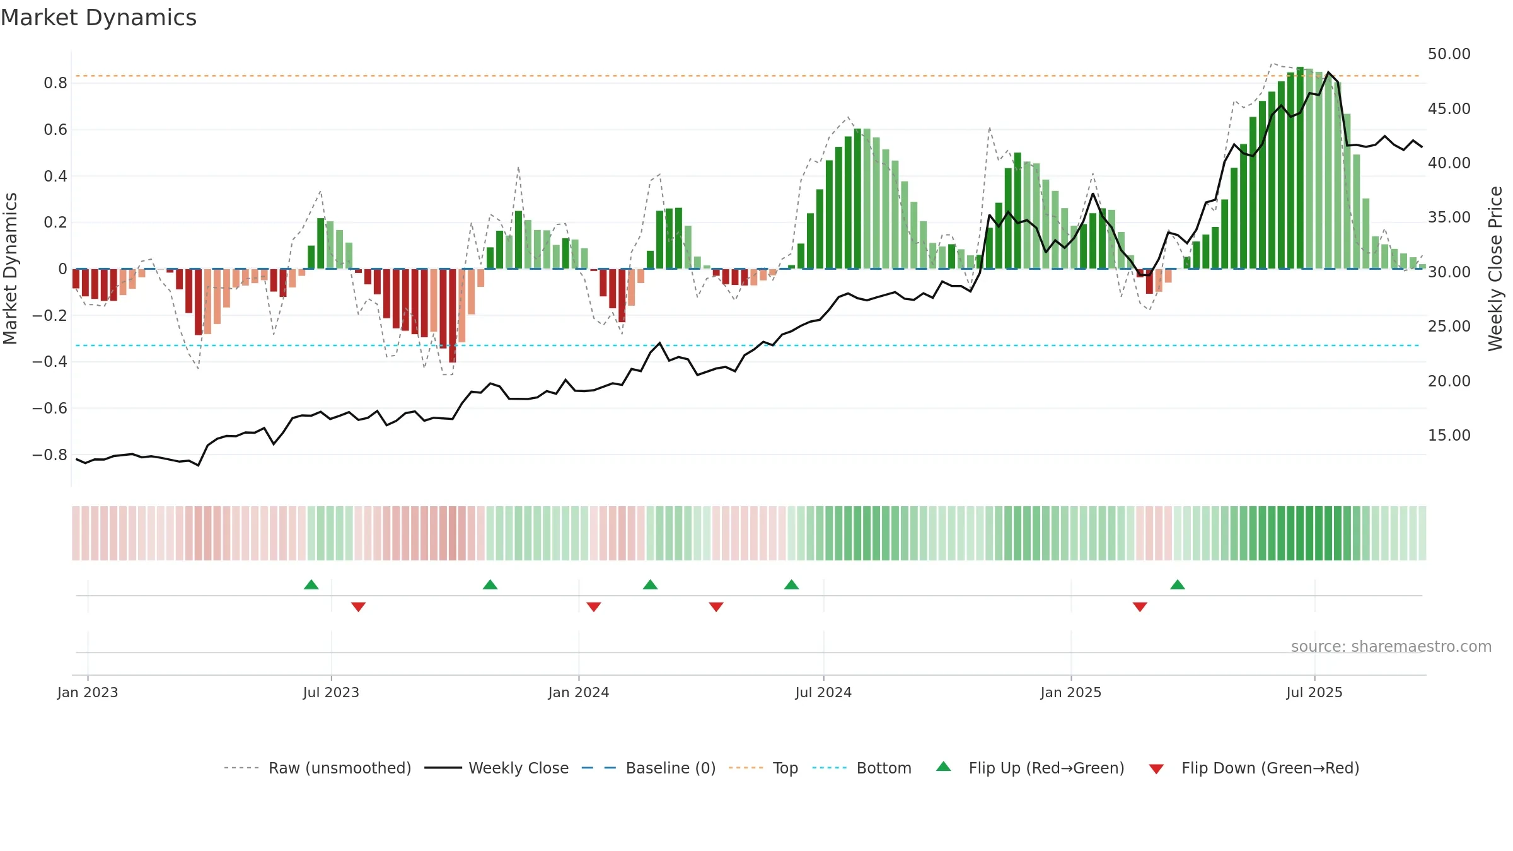Click the Raw (unsmoothed) legend entry
Image resolution: width=1513 pixels, height=851 pixels.
pos(318,768)
